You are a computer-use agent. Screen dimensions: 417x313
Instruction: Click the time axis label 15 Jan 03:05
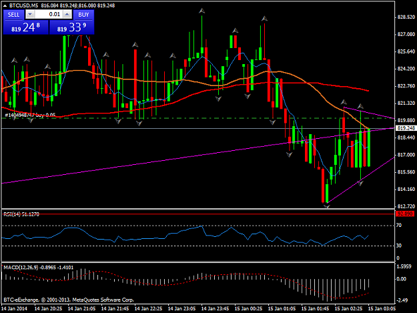(x=382, y=308)
